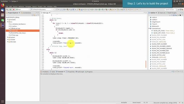Maximize the Console panel
The height and width of the screenshot is (104, 184).
point(182,72)
